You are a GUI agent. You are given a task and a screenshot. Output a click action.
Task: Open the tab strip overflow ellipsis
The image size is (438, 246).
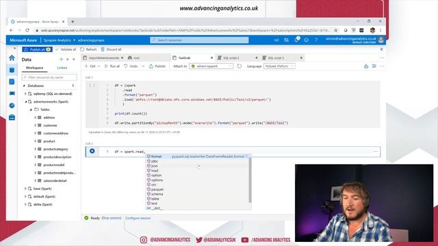point(382,57)
